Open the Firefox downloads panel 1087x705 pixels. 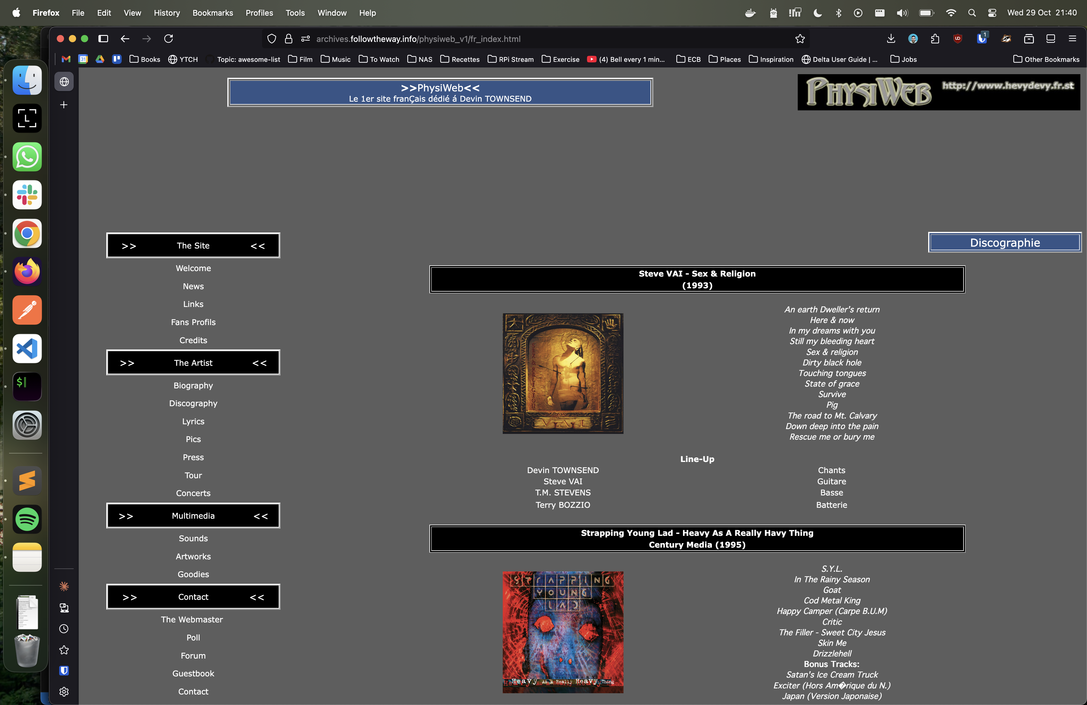click(891, 39)
